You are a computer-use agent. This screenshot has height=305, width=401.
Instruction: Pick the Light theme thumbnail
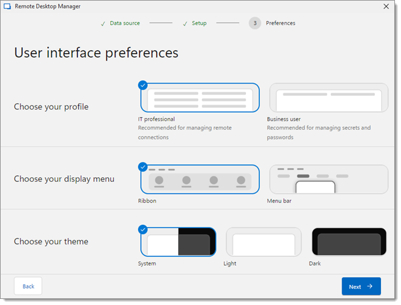263,242
